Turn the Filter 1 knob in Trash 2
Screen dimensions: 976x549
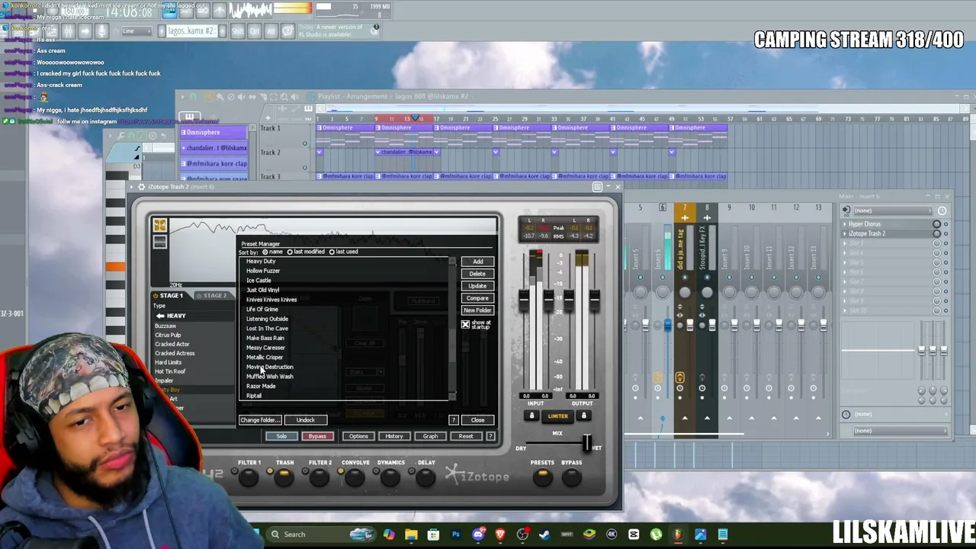pos(249,477)
